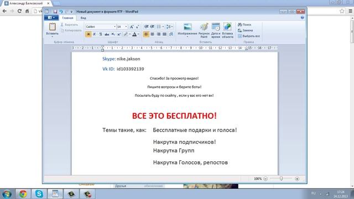
Task: Insert an image via Изображение icon
Action: [188, 27]
